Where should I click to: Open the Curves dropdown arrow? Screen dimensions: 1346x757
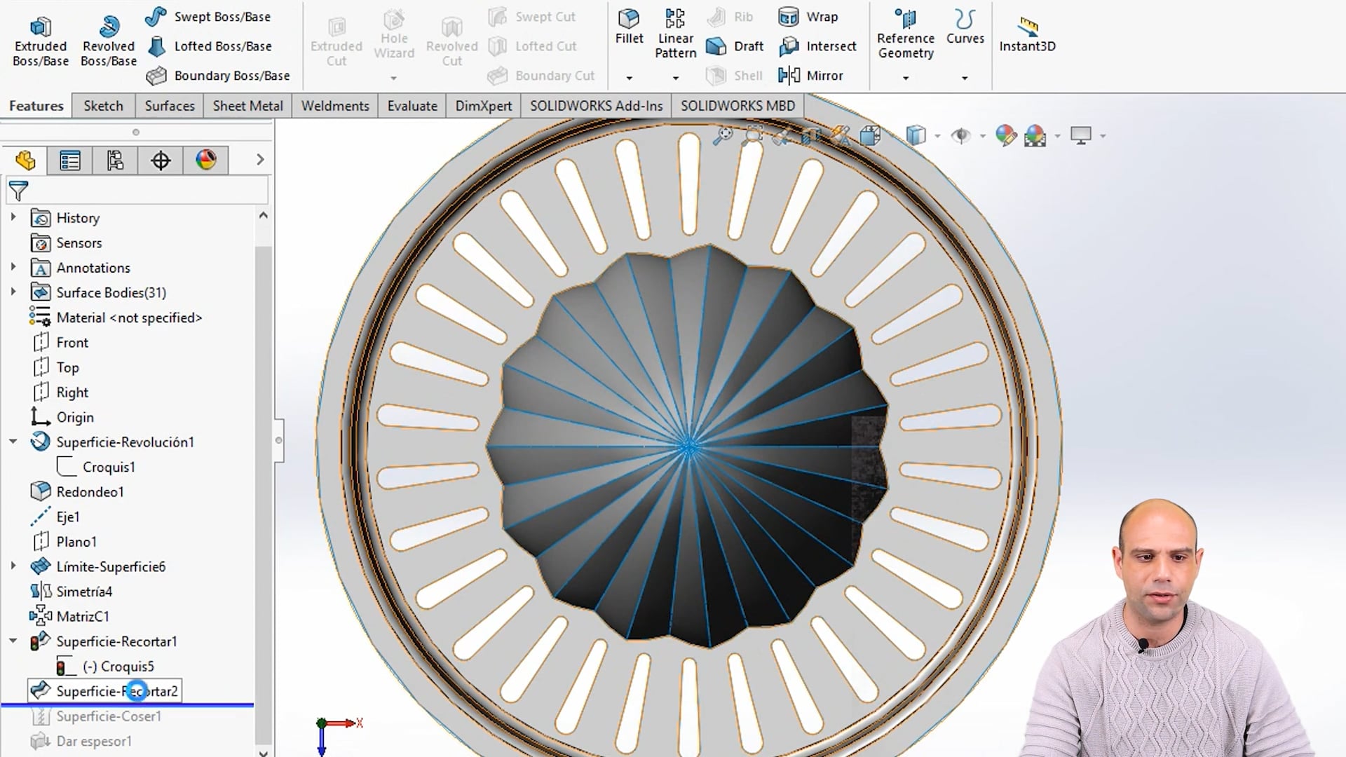point(965,78)
